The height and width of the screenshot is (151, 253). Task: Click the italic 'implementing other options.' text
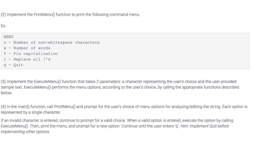(25, 132)
